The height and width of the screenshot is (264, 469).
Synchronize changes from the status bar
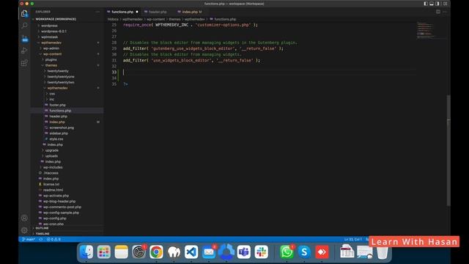point(41,239)
